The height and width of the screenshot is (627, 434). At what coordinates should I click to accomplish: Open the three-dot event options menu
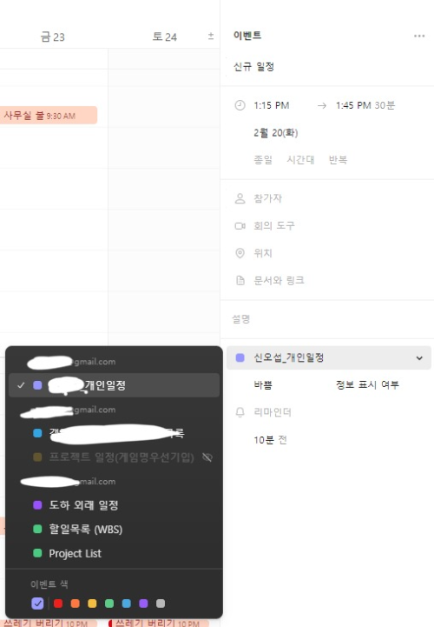tap(419, 36)
